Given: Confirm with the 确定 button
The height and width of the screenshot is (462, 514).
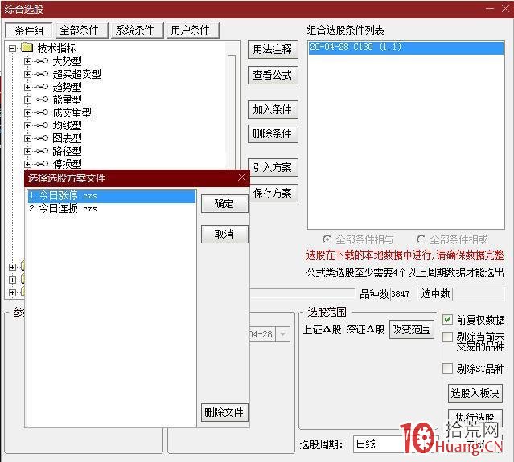Looking at the screenshot, I should (x=224, y=203).
